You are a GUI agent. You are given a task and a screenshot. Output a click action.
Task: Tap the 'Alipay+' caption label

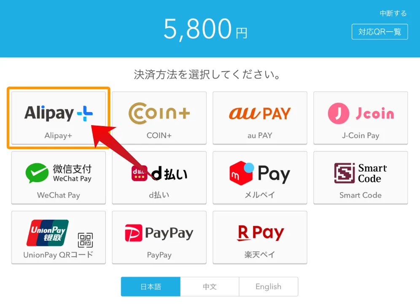click(x=58, y=135)
